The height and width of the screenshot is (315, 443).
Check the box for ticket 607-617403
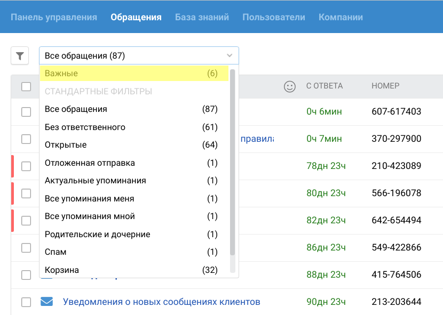[26, 112]
